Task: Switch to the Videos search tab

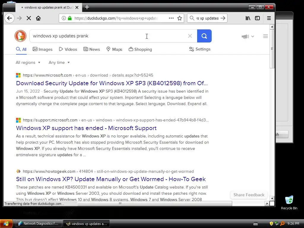Action: (x=68, y=49)
